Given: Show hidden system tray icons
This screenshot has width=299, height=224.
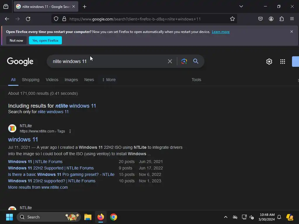Looking at the screenshot, I should [x=226, y=217].
